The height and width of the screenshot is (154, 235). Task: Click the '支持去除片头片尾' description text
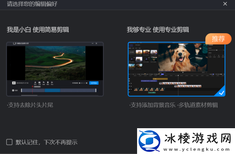pos(30,105)
